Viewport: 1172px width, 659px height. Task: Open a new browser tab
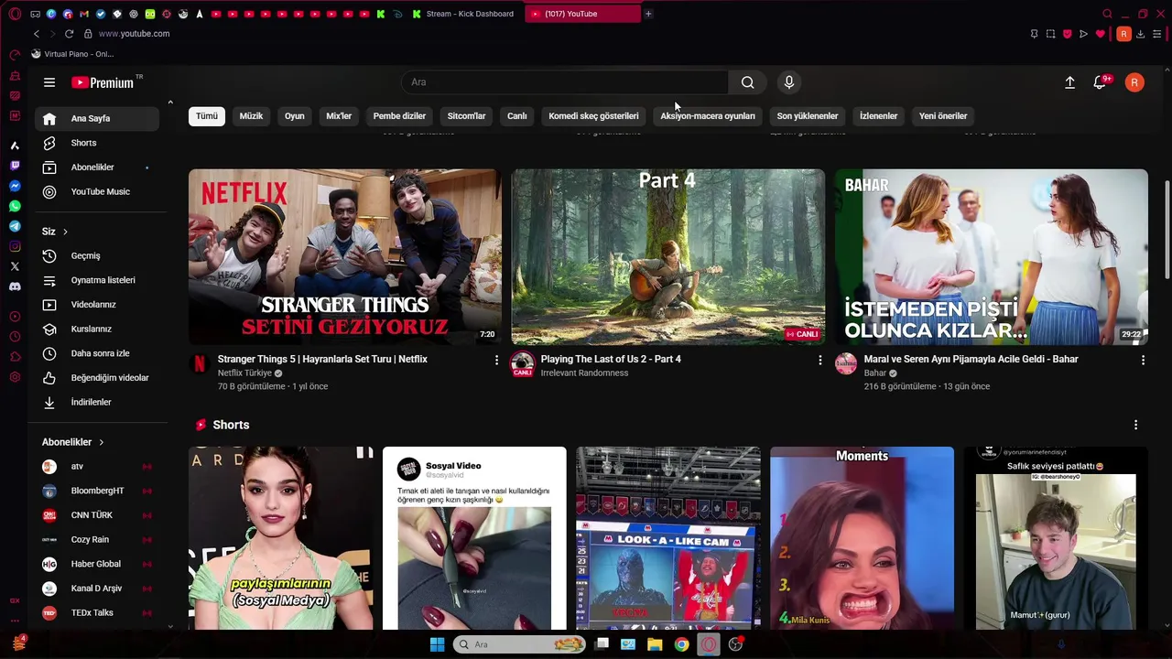pos(648,14)
